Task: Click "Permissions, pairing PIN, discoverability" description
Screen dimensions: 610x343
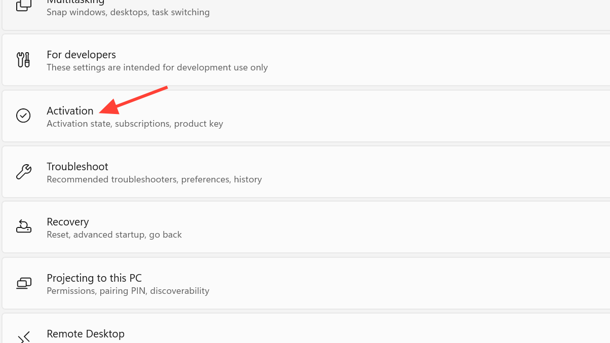Action: (x=128, y=291)
